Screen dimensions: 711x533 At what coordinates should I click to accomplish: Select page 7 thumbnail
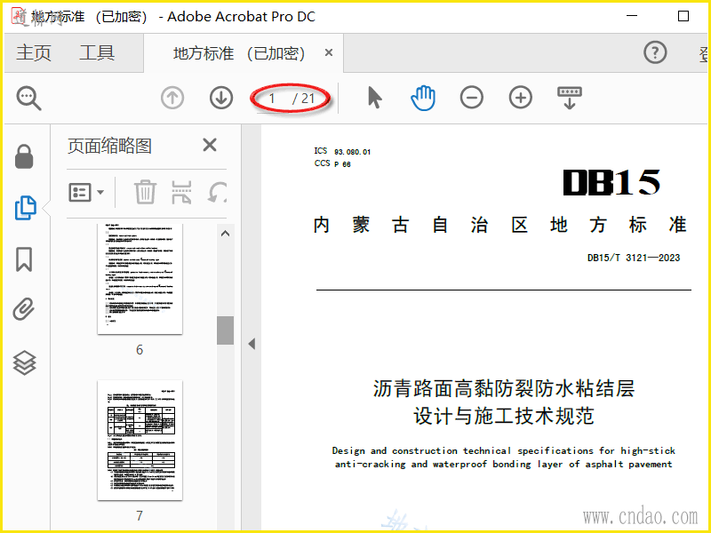click(140, 440)
